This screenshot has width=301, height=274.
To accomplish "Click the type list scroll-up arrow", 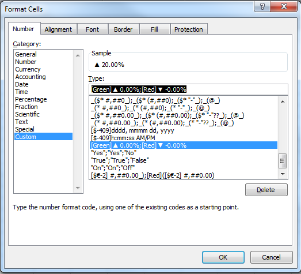I will click(x=283, y=102).
